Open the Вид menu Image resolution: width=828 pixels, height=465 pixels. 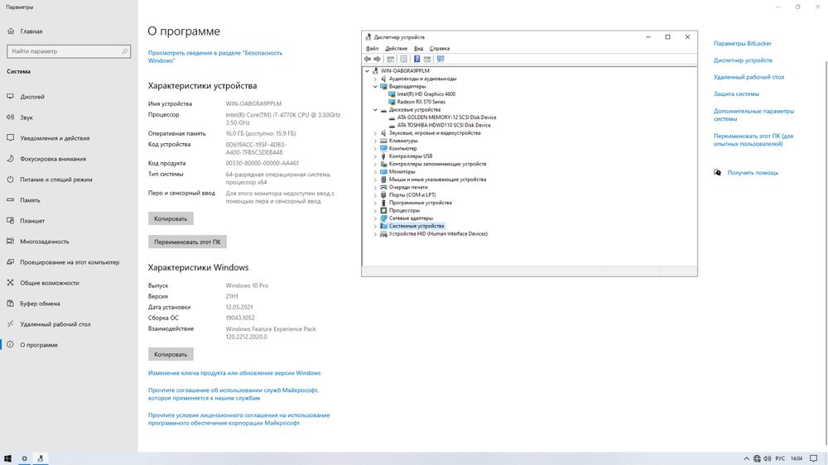pos(418,49)
